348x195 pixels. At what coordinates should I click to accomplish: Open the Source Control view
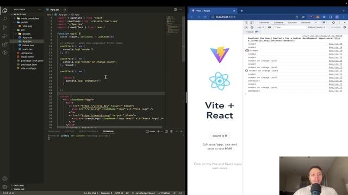tap(5, 28)
